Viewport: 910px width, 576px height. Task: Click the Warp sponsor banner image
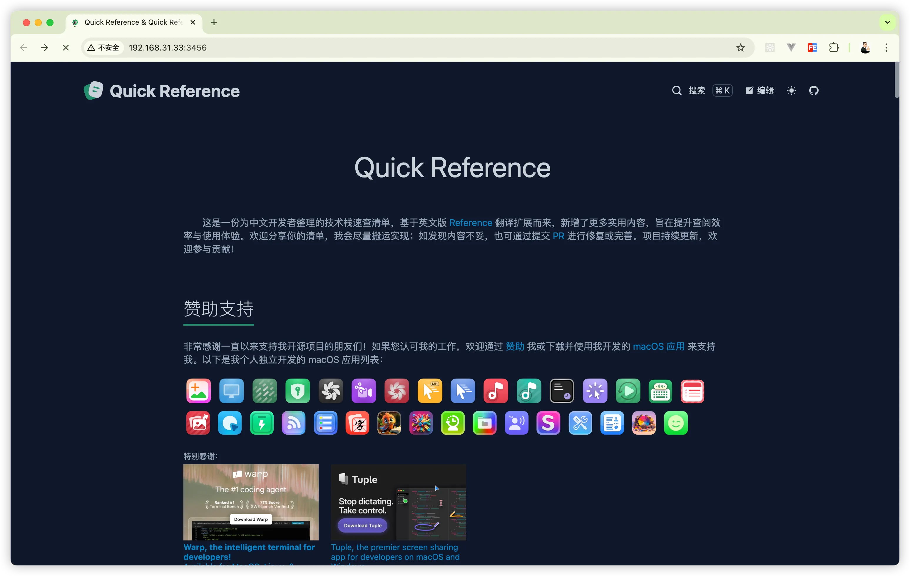(251, 502)
